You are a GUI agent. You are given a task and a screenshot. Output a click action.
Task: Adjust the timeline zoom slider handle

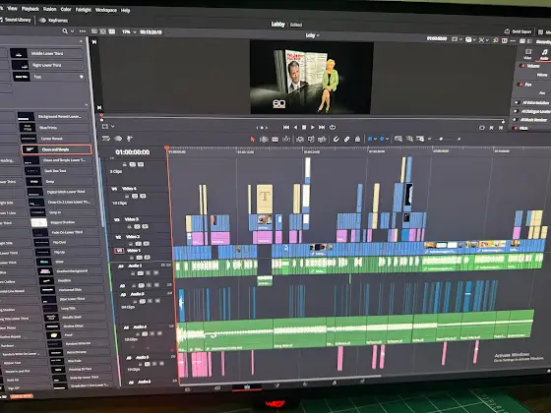coord(442,139)
